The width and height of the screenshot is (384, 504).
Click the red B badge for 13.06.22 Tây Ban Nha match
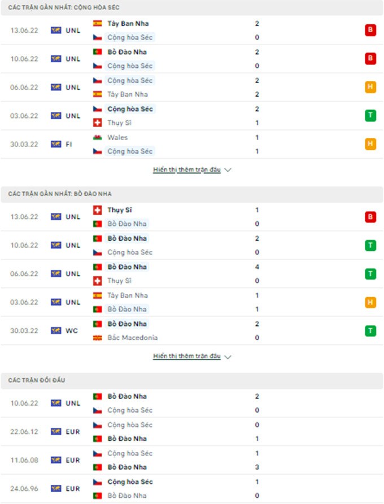[370, 31]
